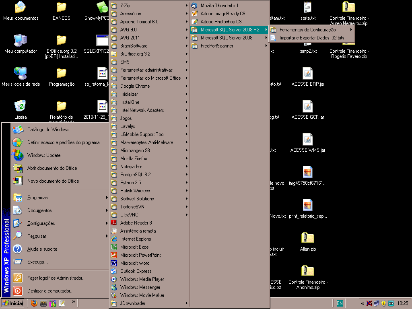Expand quick launch overflow chevron
Image resolution: width=412 pixels, height=309 pixels.
click(73, 302)
